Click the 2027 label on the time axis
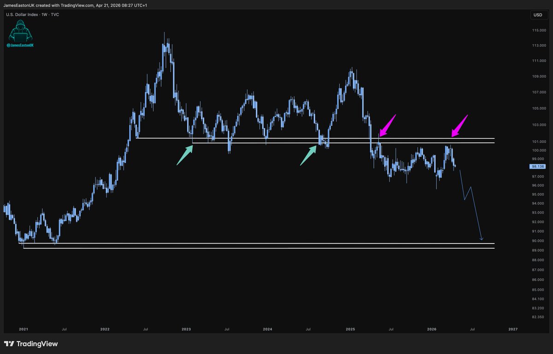Image resolution: width=553 pixels, height=354 pixels. click(x=512, y=329)
